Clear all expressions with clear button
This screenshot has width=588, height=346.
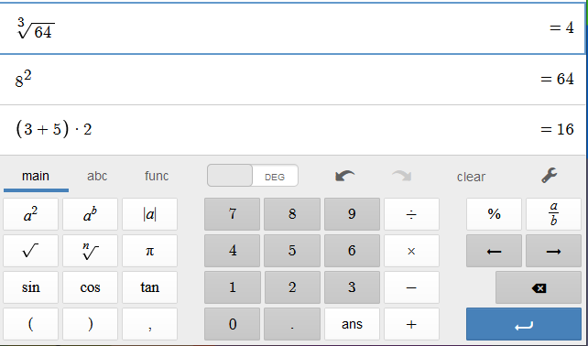tap(471, 177)
